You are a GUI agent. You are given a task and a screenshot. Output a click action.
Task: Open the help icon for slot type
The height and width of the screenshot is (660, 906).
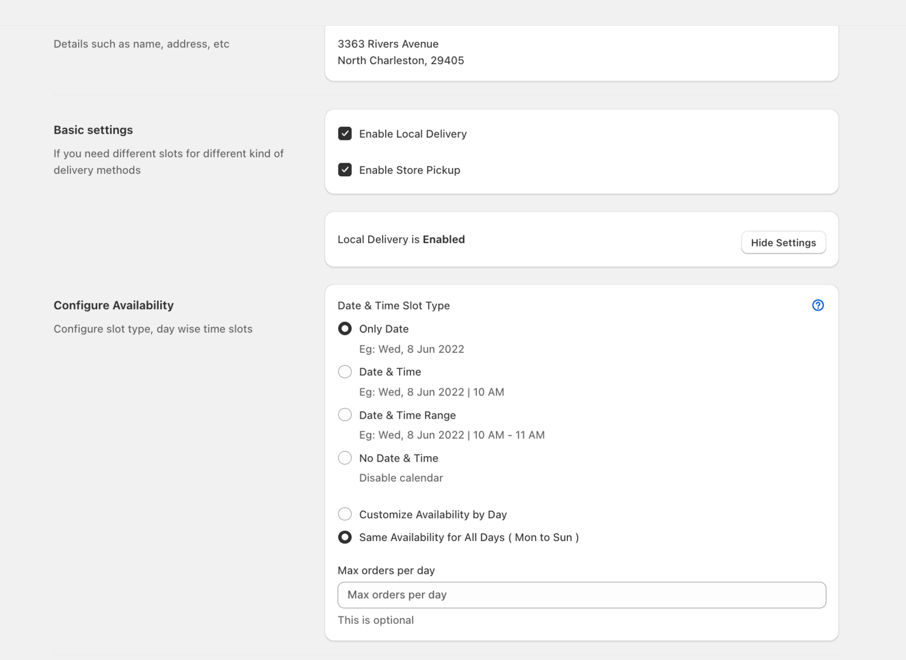coord(818,305)
